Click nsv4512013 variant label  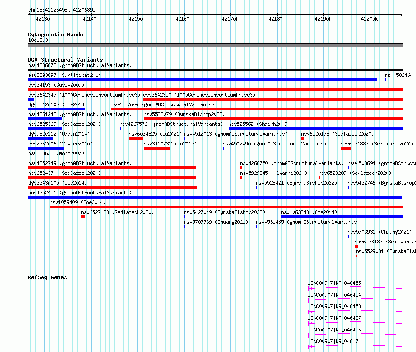point(236,134)
